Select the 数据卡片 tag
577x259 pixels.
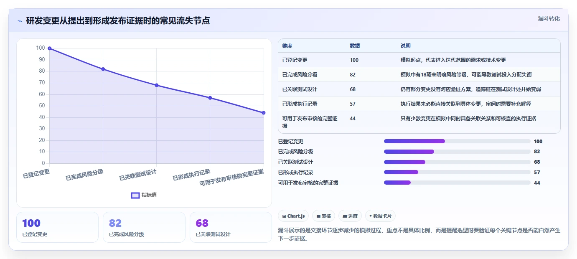(x=380, y=216)
